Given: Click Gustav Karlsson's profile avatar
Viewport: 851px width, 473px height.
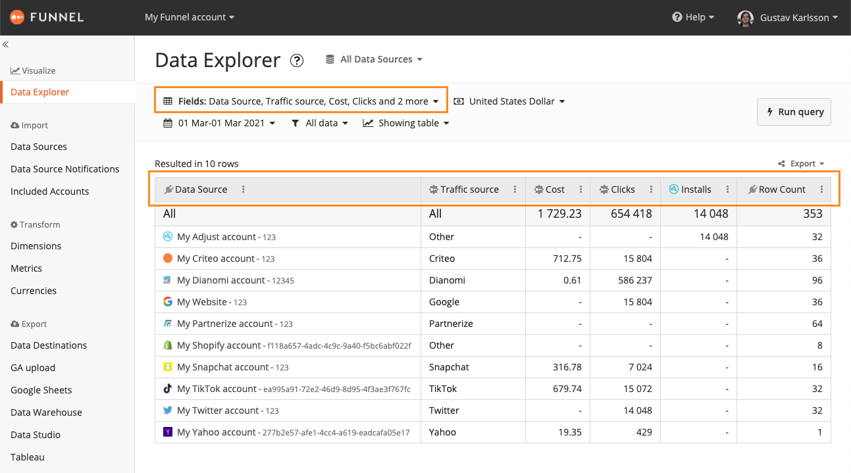Looking at the screenshot, I should (745, 18).
